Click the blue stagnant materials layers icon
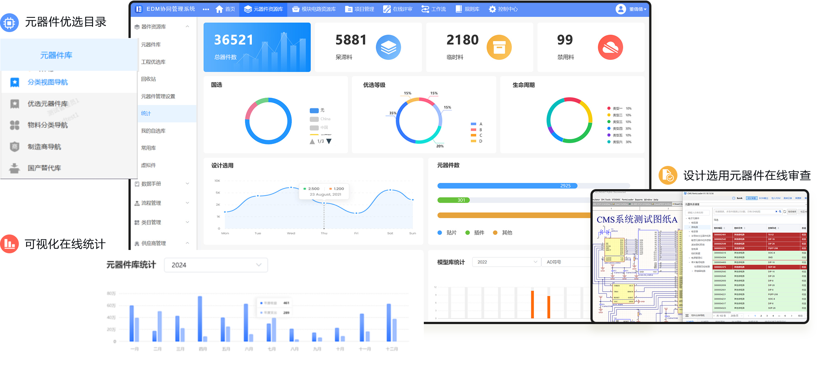Screen dimensions: 817x365 click(388, 47)
